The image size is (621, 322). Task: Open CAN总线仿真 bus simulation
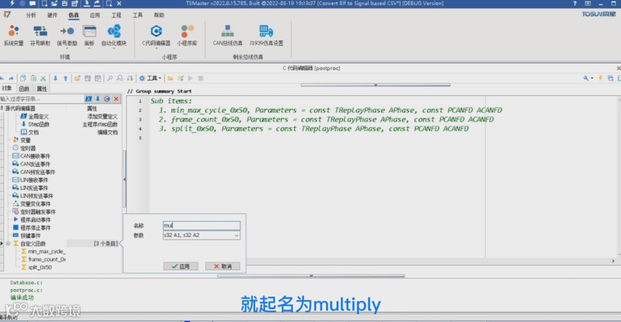pos(227,35)
